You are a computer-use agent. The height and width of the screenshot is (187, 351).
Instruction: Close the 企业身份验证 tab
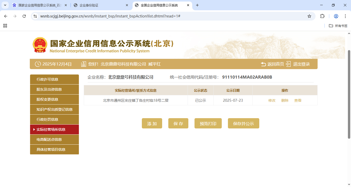[x=127, y=5]
